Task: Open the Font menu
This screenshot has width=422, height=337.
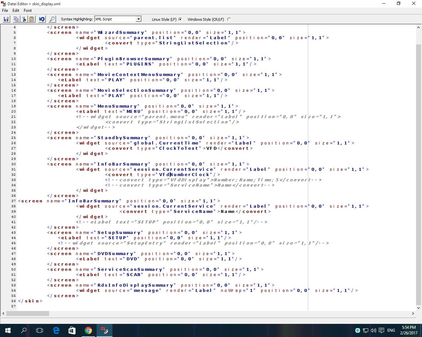Action: point(28,11)
